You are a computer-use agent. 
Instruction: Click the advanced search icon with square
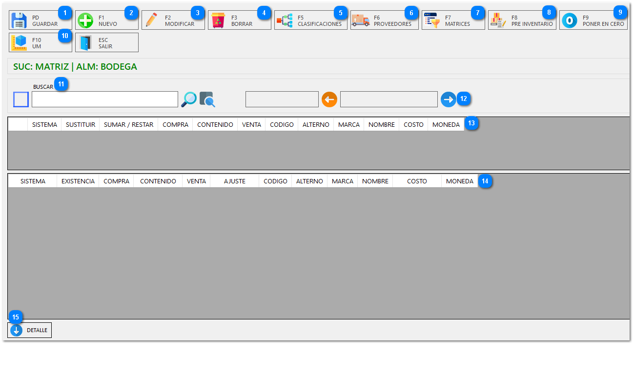point(207,99)
